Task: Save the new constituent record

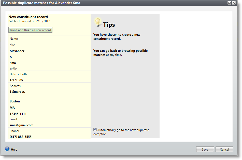Action: click(205, 150)
